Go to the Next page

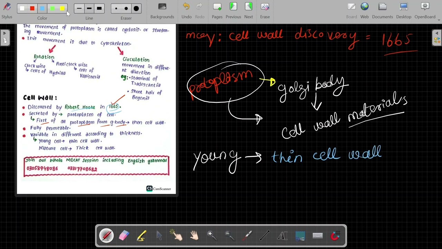click(249, 10)
